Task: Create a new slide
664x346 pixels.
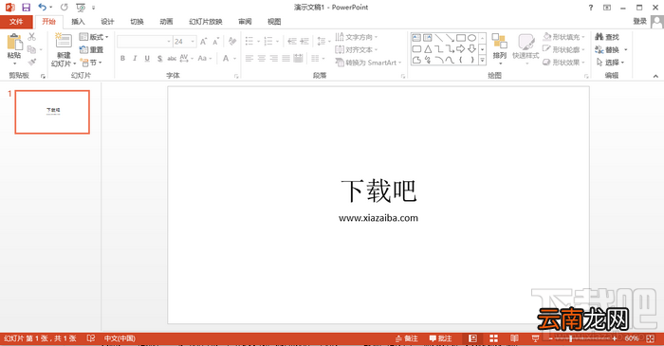Action: pyautogui.click(x=64, y=49)
